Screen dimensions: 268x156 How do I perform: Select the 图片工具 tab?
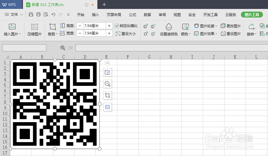point(252,15)
